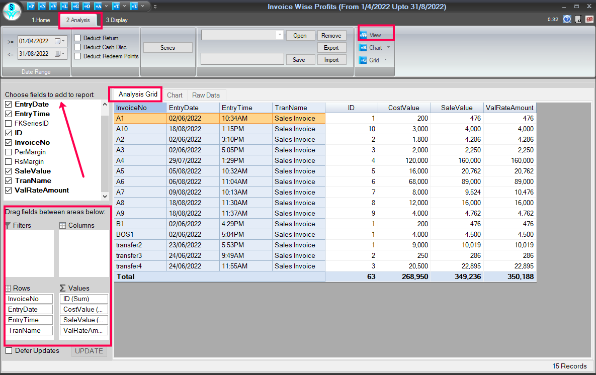This screenshot has width=596, height=375.
Task: Click scroll-down arrow of field list
Action: [x=105, y=197]
